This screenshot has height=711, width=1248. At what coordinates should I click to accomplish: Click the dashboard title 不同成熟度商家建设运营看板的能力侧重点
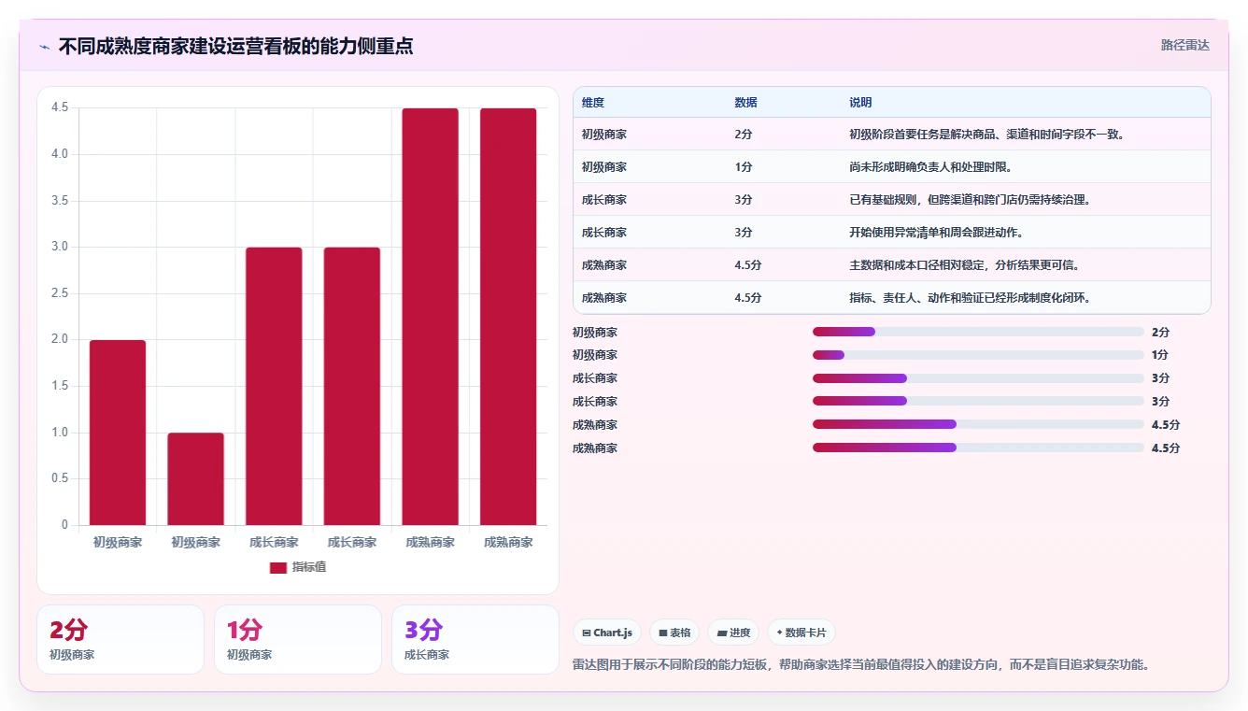[236, 46]
